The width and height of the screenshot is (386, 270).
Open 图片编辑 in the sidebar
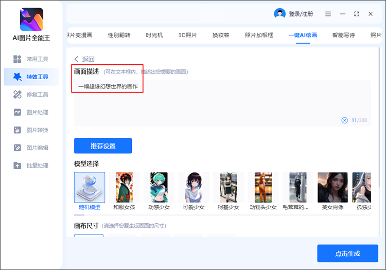pyautogui.click(x=31, y=148)
